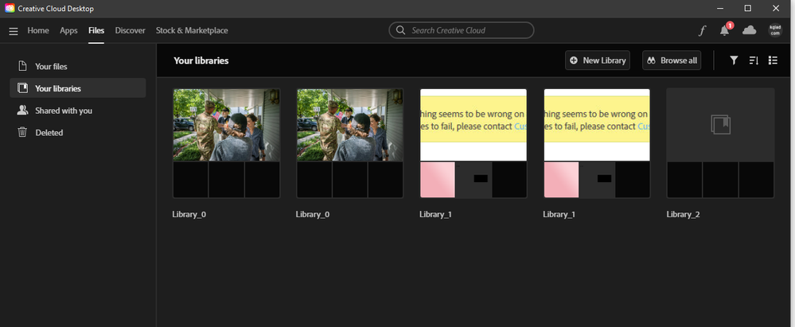Check cloud sync status icon

749,30
